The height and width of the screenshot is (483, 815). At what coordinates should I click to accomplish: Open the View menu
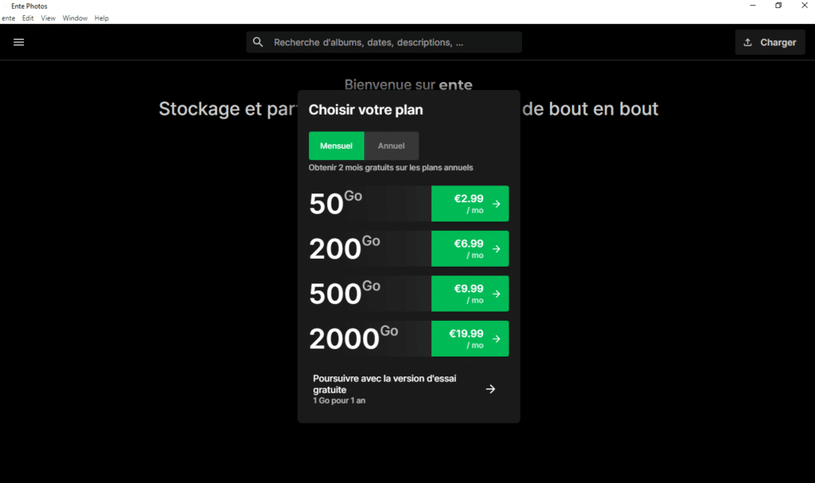point(49,18)
